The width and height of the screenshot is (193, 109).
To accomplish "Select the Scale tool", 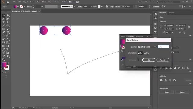I will [8, 36].
